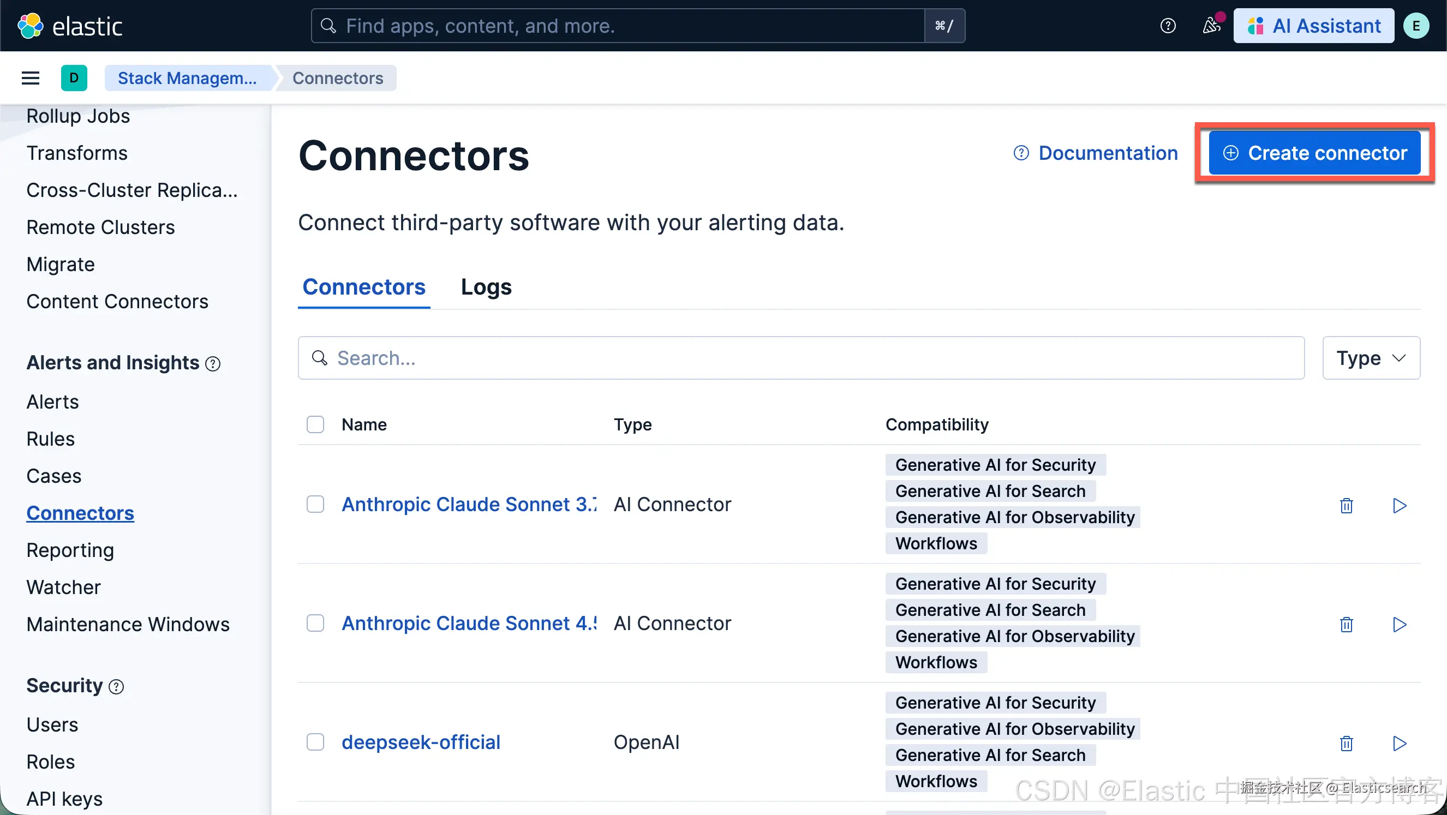1447x815 pixels.
Task: Click trash icon for deepseek-official connector
Action: coord(1346,744)
